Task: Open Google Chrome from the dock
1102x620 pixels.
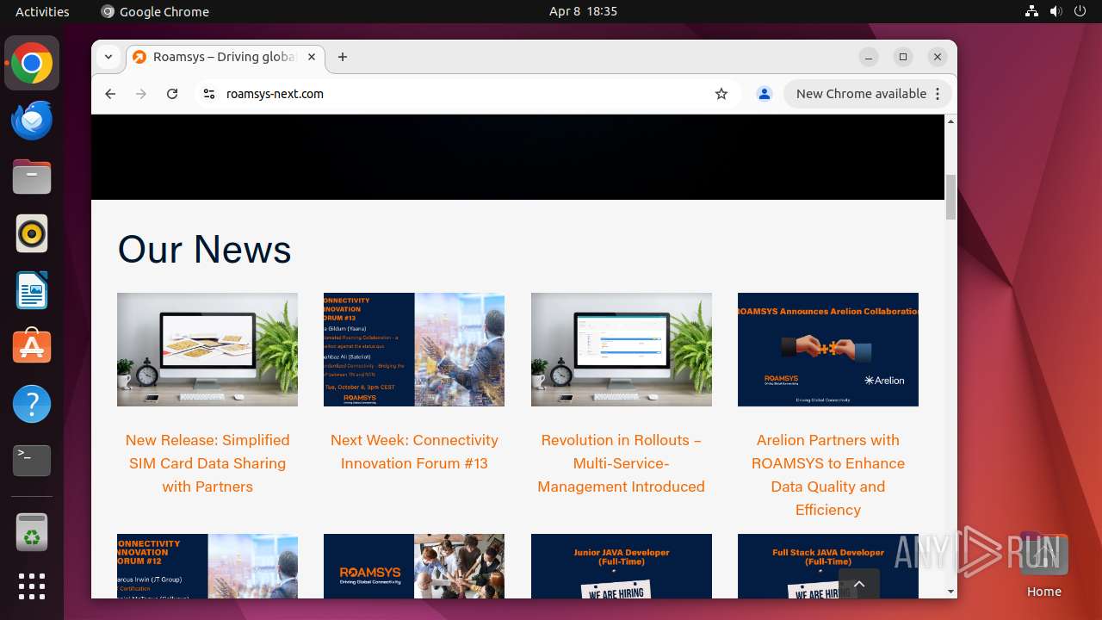Action: [32, 64]
